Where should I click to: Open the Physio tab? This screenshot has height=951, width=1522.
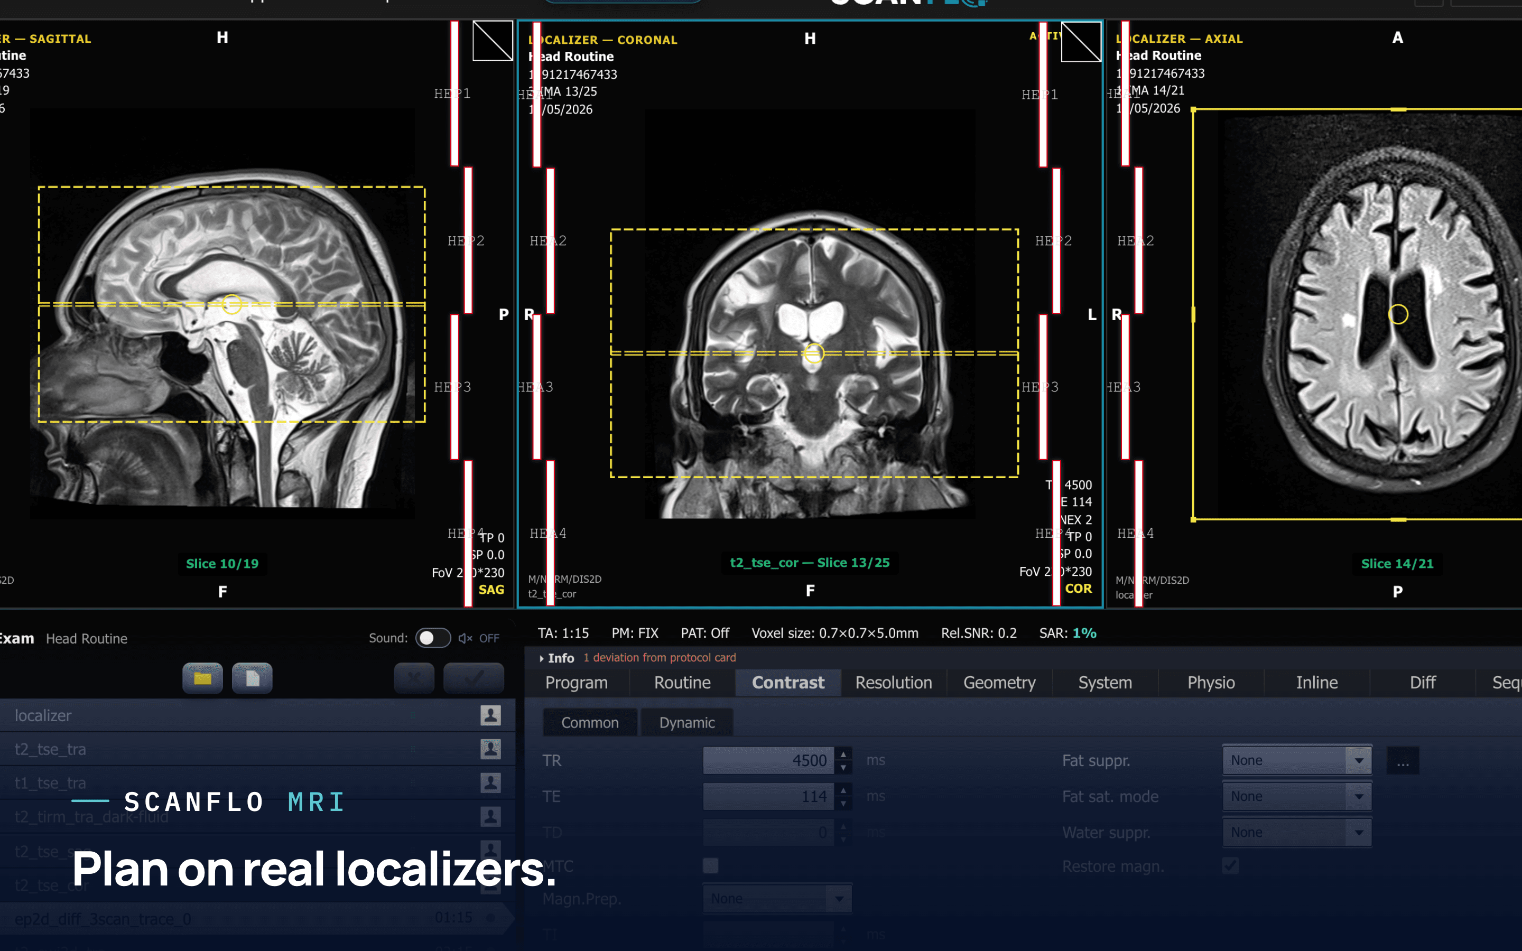coord(1211,683)
